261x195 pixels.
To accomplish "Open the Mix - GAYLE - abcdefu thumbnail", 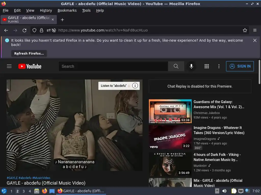I will 170,182.
